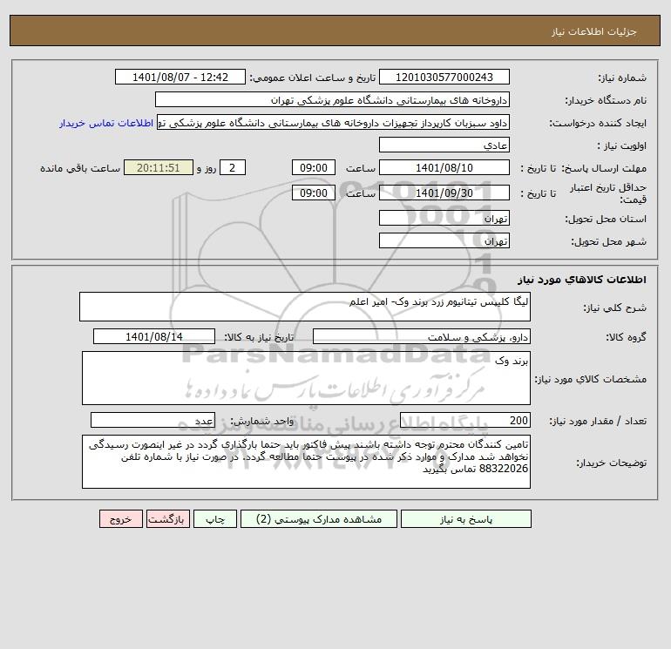
Task: Click the remaining days field '2'
Action: pyautogui.click(x=233, y=168)
